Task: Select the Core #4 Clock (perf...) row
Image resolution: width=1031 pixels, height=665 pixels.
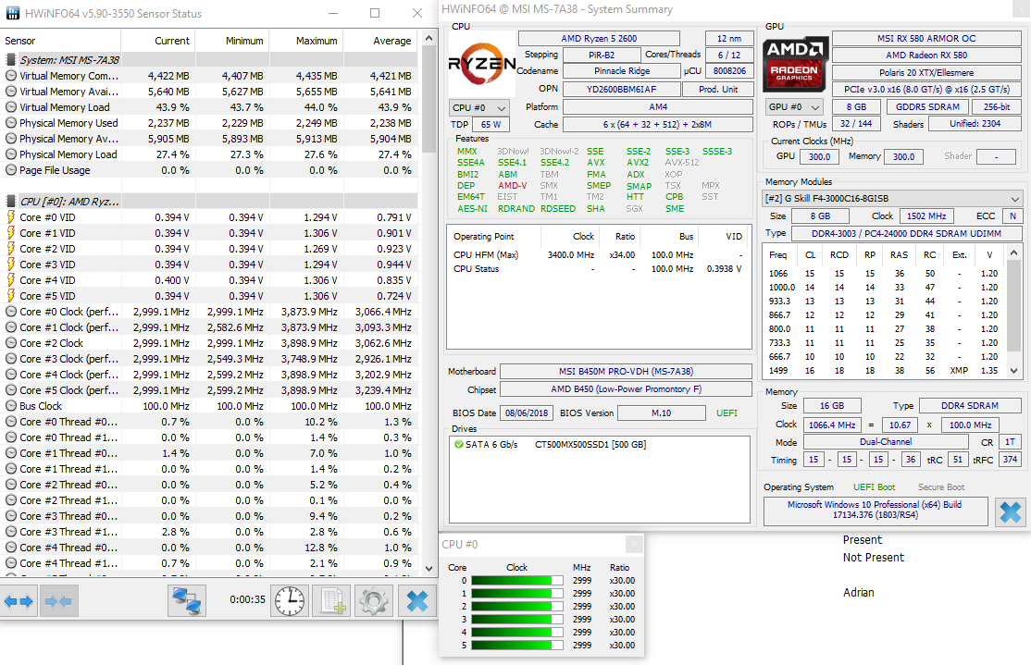Action: (209, 375)
